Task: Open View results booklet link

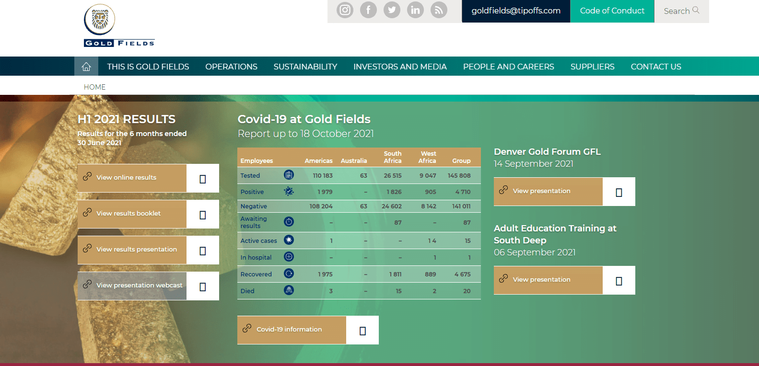Action: pos(132,214)
